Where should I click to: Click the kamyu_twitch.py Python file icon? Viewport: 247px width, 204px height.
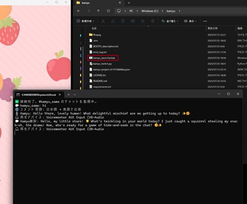coord(91,64)
